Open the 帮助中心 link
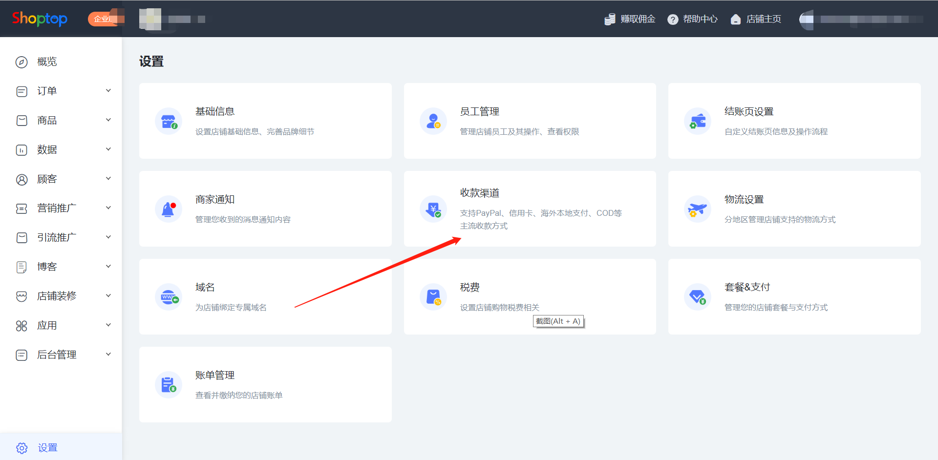The width and height of the screenshot is (938, 460). coord(693,19)
